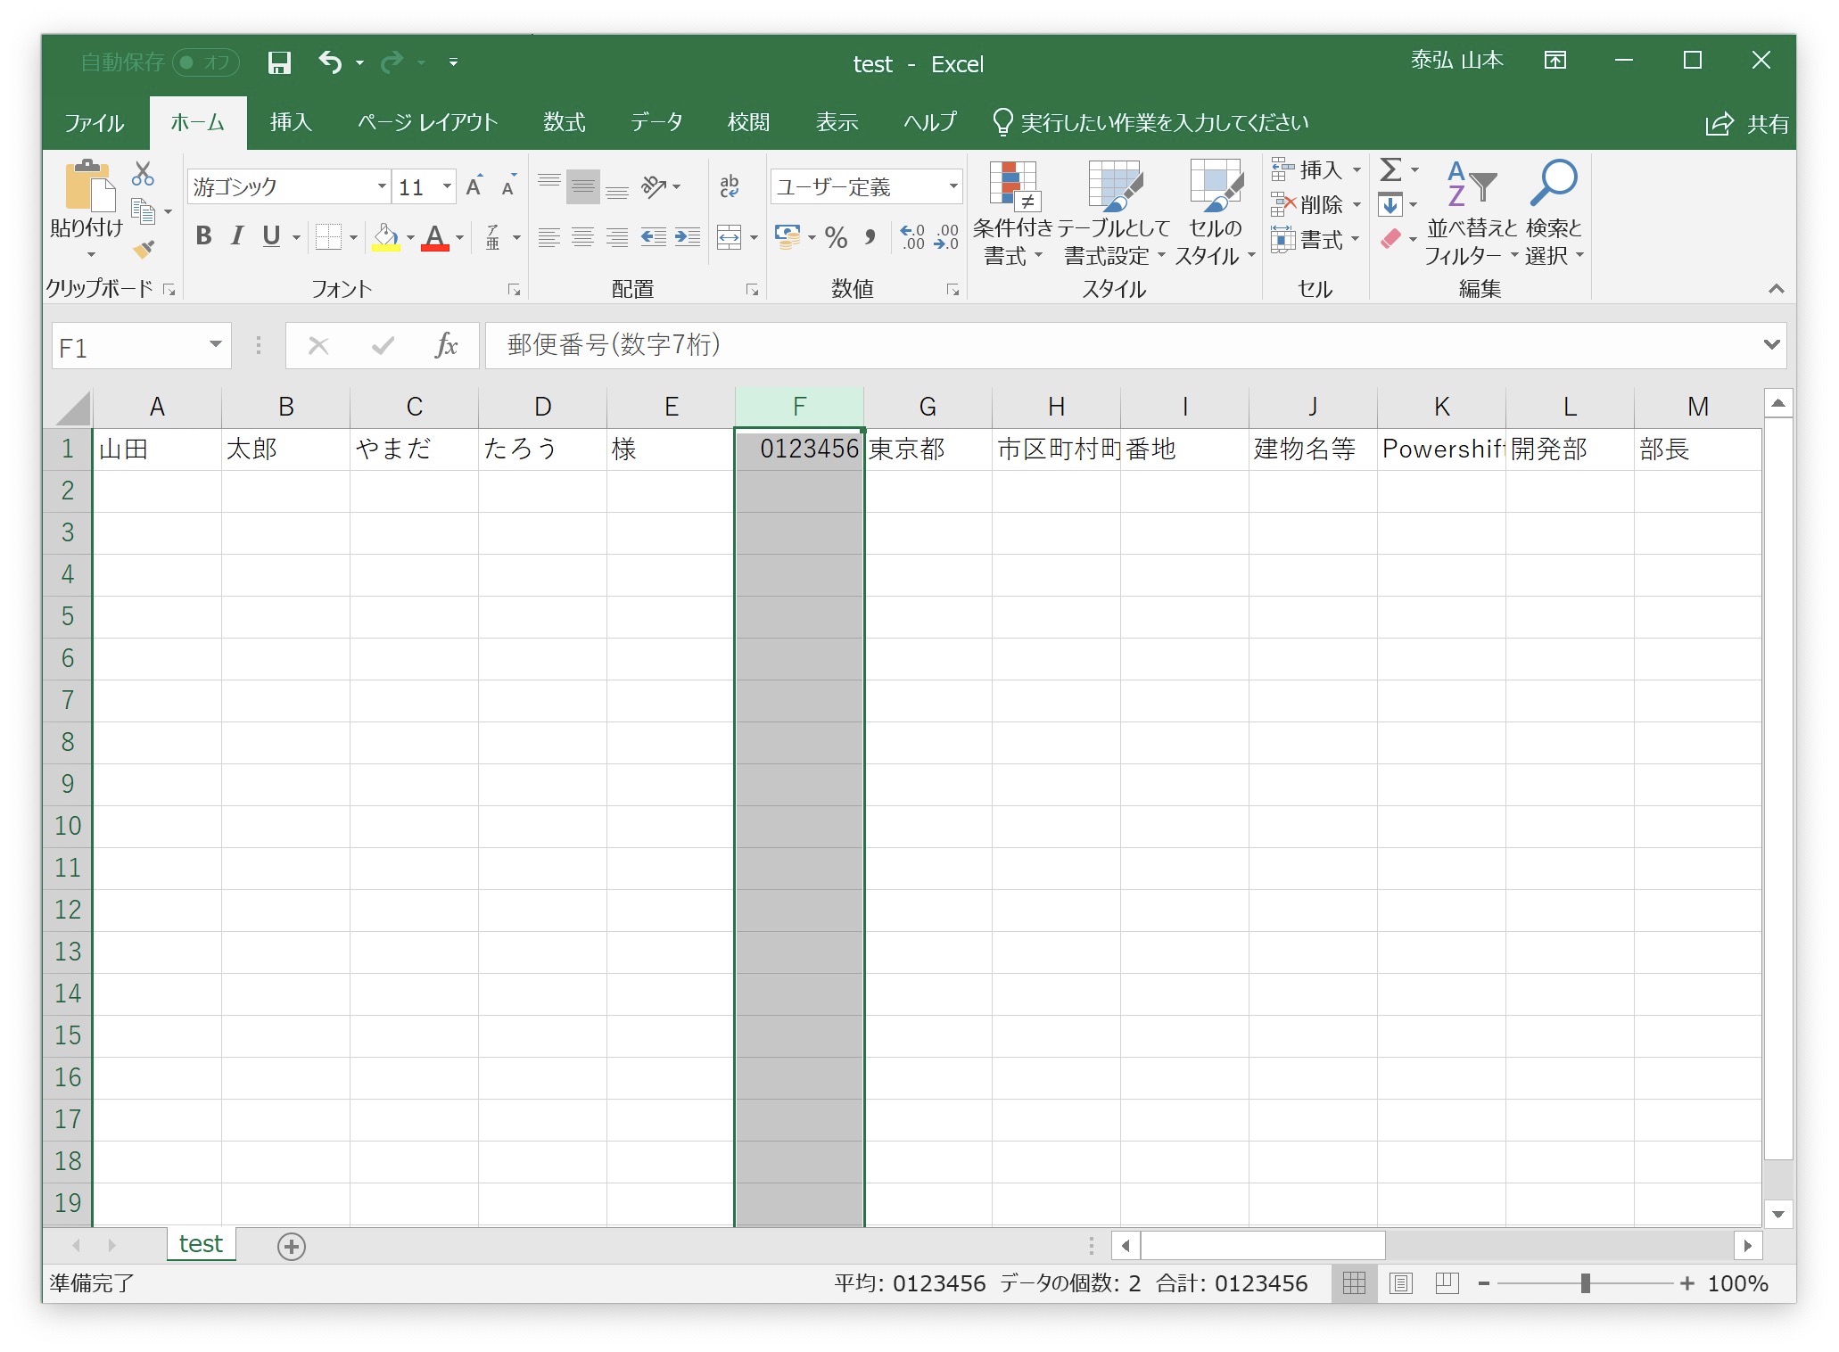This screenshot has width=1839, height=1352.
Task: Click the Cut scissors icon
Action: pos(143,173)
